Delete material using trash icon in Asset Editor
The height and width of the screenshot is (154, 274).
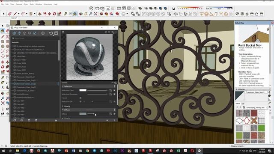[36, 120]
